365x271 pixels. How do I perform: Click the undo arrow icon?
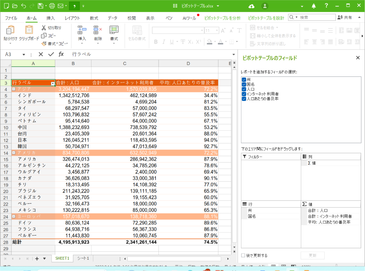point(24,6)
